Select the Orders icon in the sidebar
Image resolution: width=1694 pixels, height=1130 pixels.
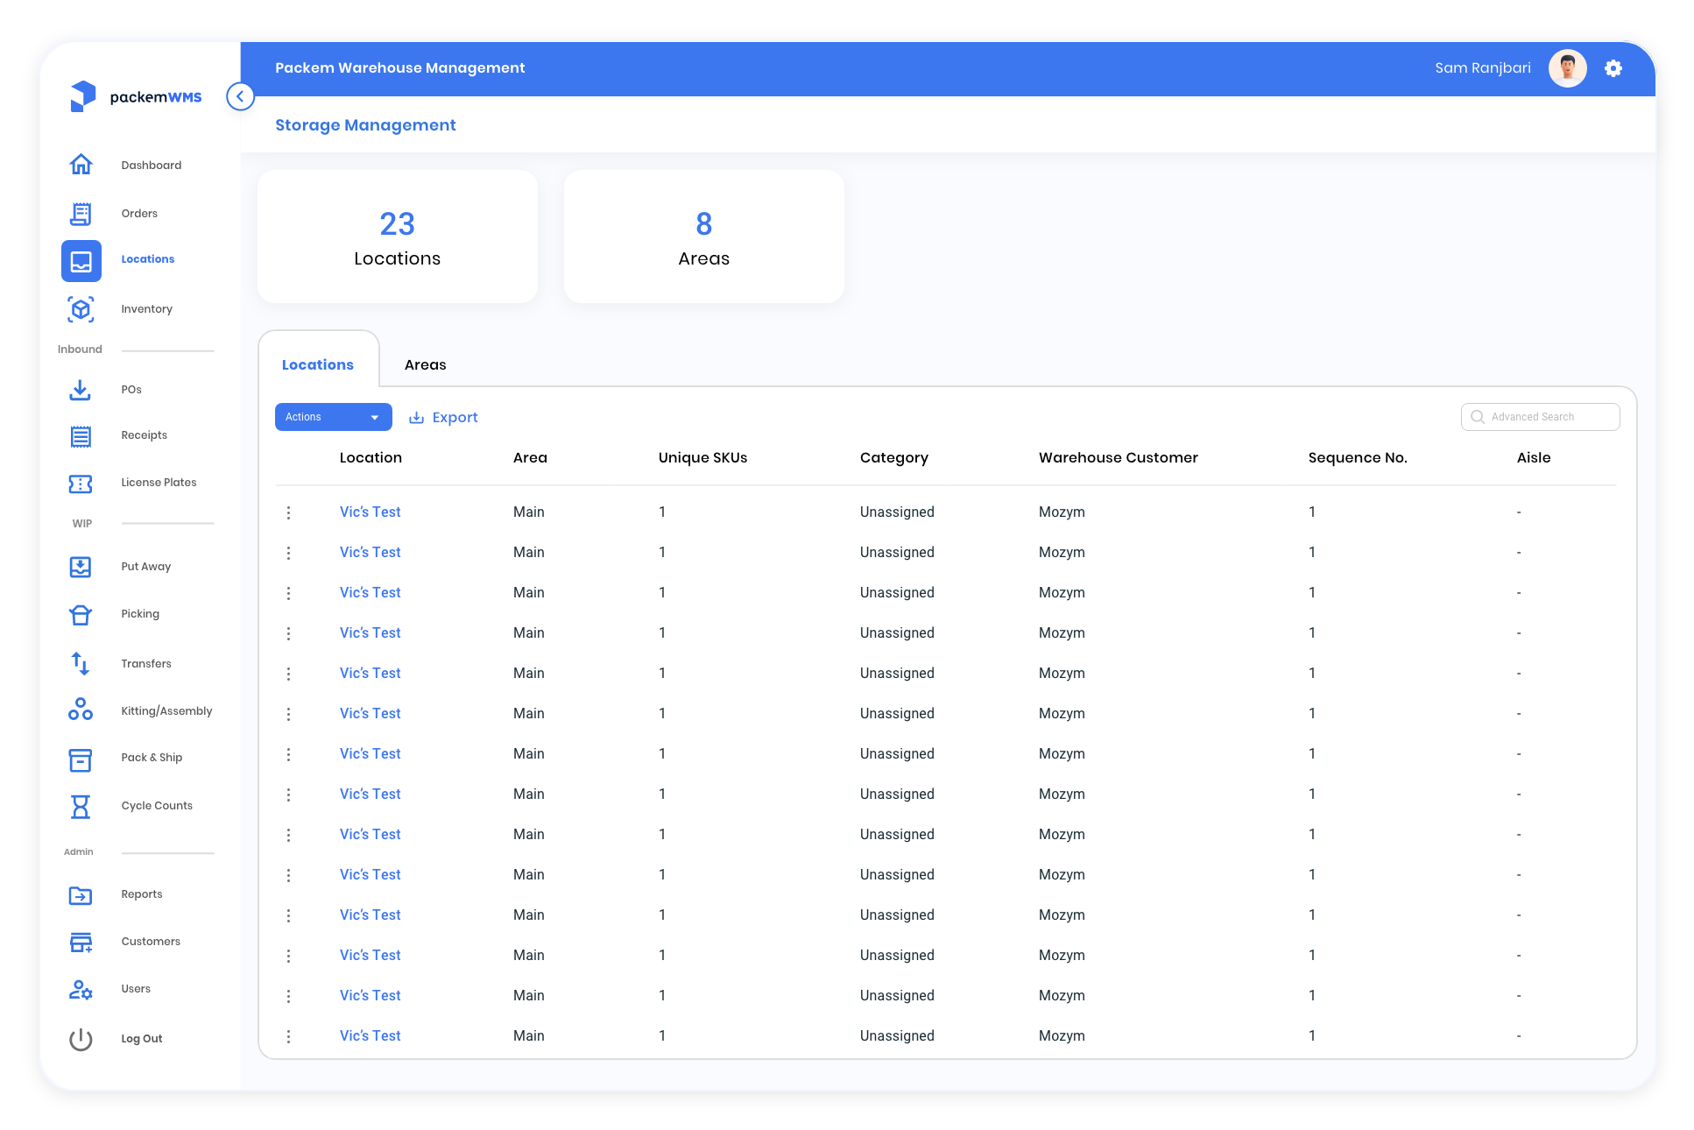coord(81,213)
